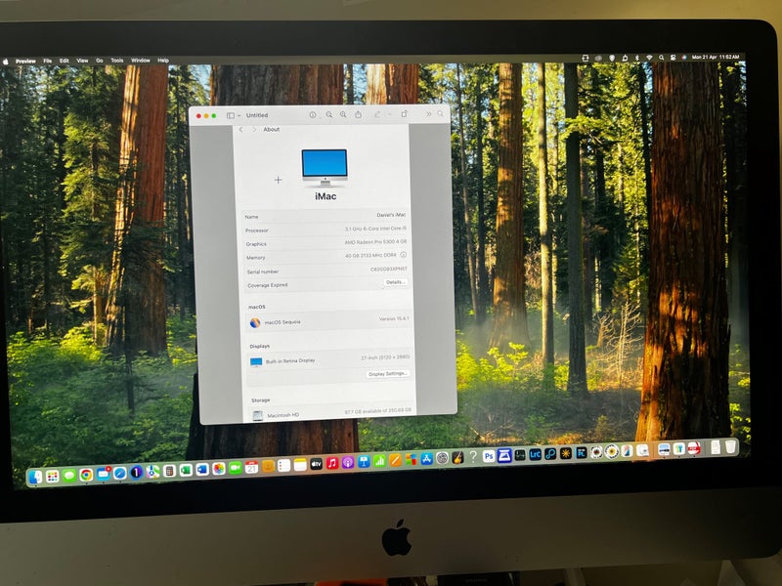Open the View menu in menu bar
Image resolution: width=782 pixels, height=586 pixels.
pos(82,61)
